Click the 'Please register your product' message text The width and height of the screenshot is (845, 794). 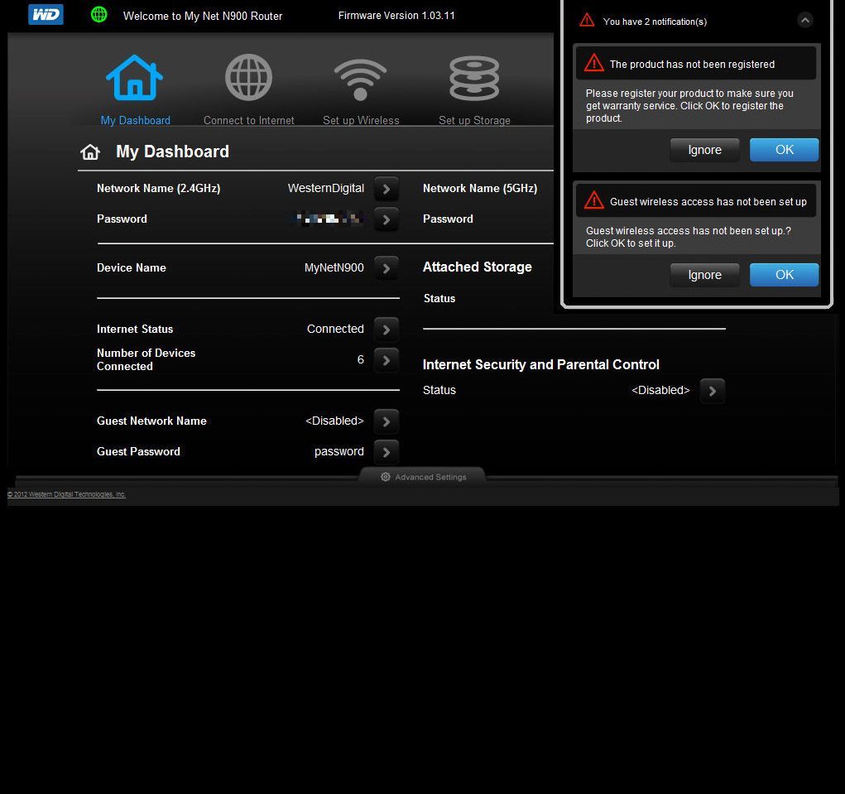pyautogui.click(x=689, y=106)
